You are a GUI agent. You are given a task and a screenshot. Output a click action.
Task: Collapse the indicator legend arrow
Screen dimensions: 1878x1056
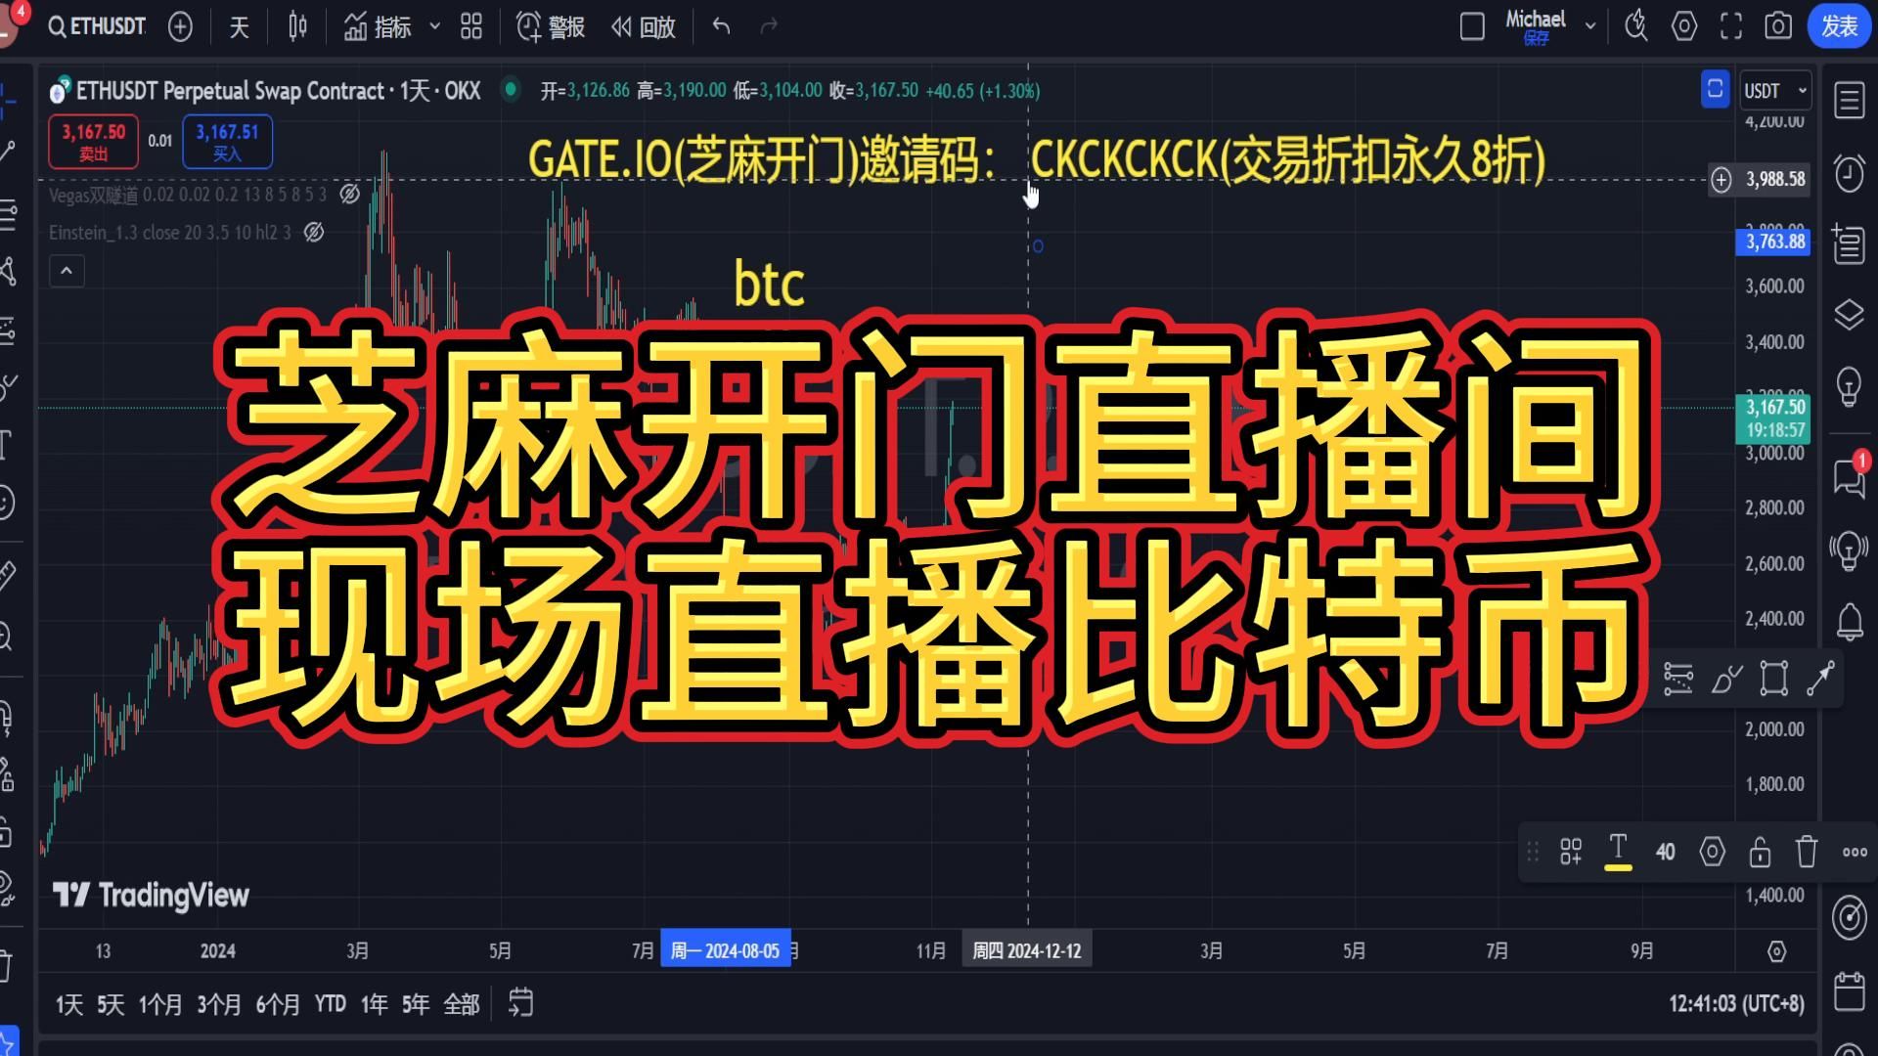67,271
